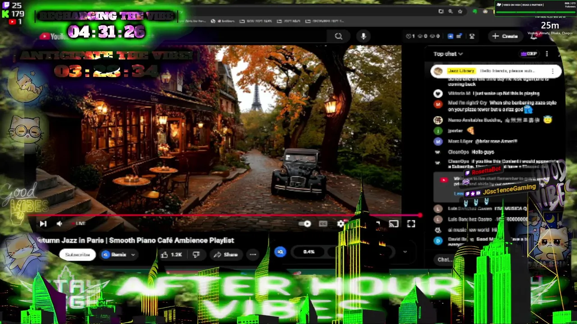Open the player settings gear

(341, 224)
